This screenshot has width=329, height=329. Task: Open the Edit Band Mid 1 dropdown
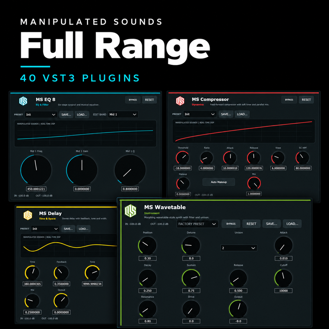pyautogui.click(x=123, y=115)
